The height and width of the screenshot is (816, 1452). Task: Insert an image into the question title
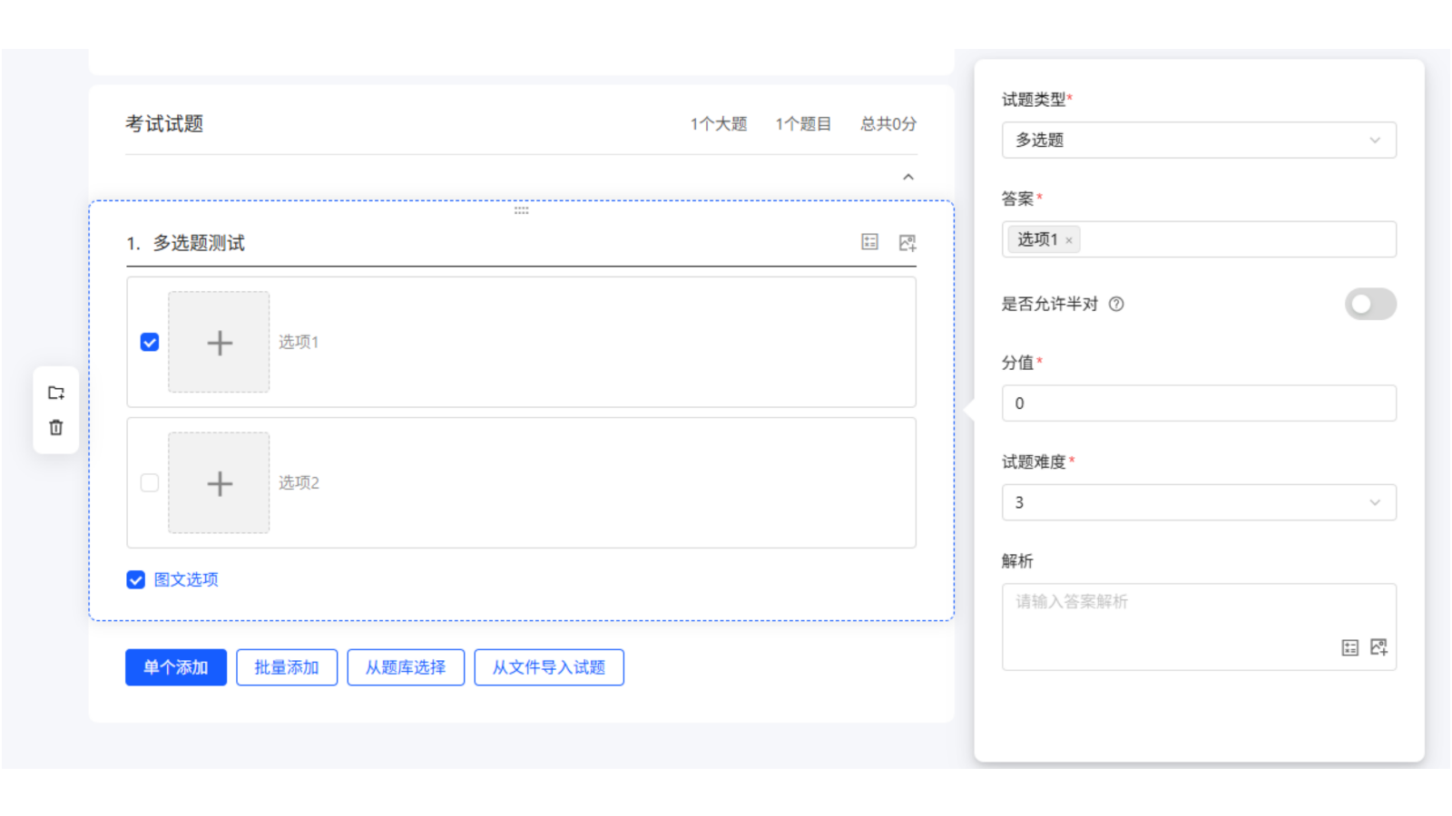click(907, 241)
